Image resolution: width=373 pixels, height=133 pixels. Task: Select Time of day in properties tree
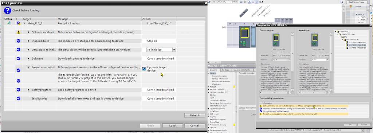[x=214, y=122]
